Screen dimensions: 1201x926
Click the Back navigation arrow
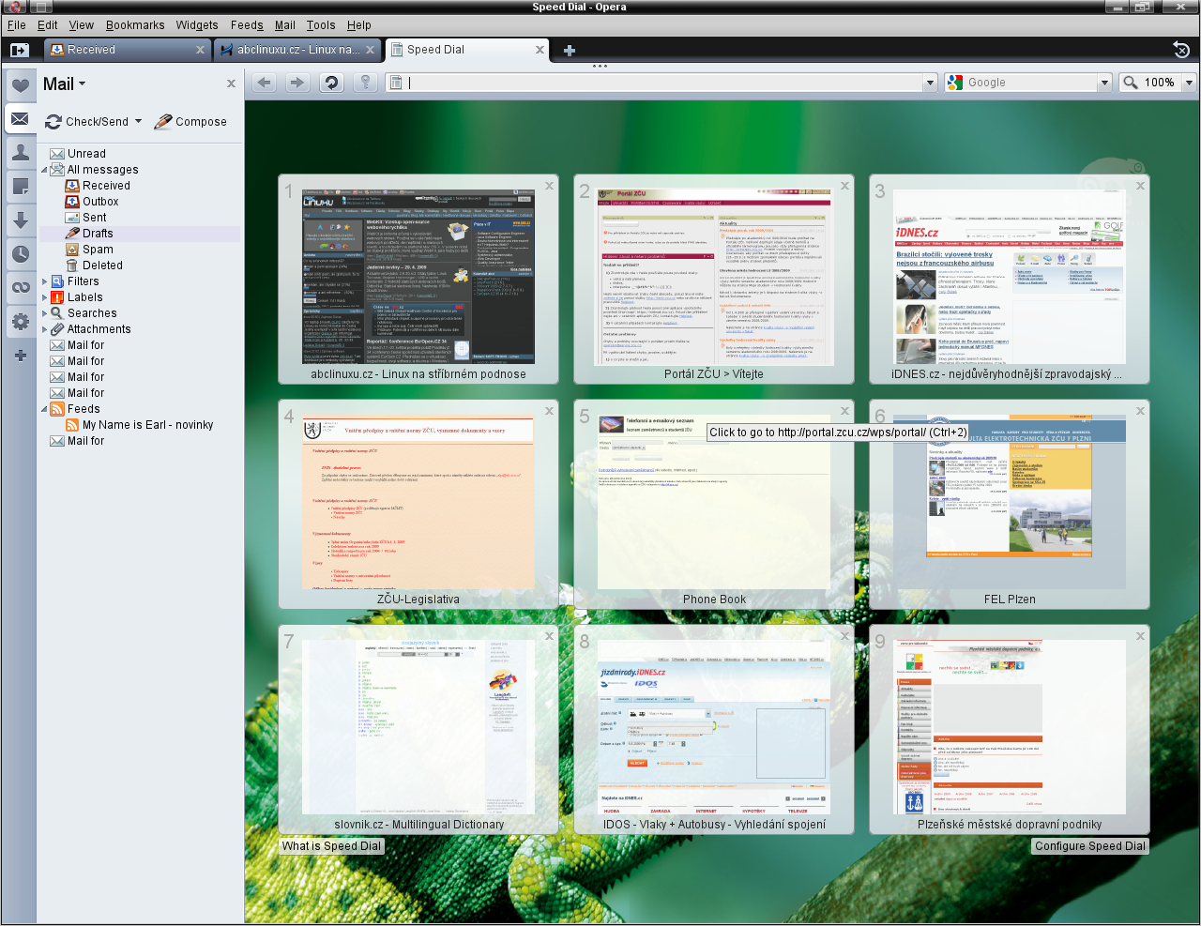265,83
